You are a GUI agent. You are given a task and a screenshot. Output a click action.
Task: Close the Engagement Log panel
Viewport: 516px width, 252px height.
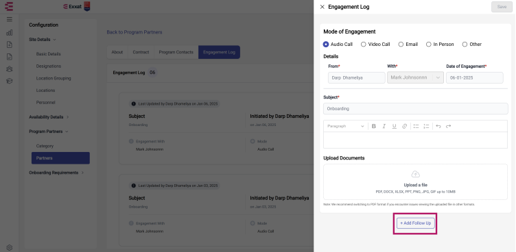[322, 7]
